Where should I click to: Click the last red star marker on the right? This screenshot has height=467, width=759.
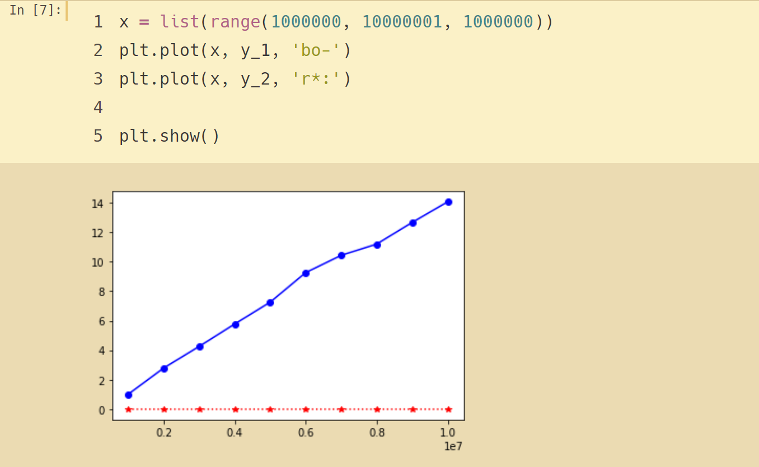[x=448, y=409]
